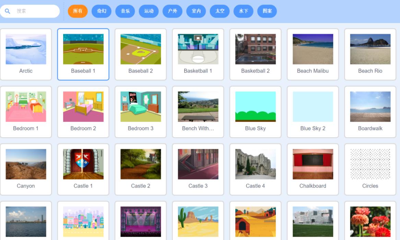
Task: Pick the Bedroom 2 backdrop
Action: coord(83,112)
